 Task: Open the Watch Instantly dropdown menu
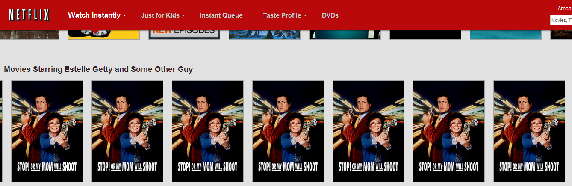tap(97, 15)
